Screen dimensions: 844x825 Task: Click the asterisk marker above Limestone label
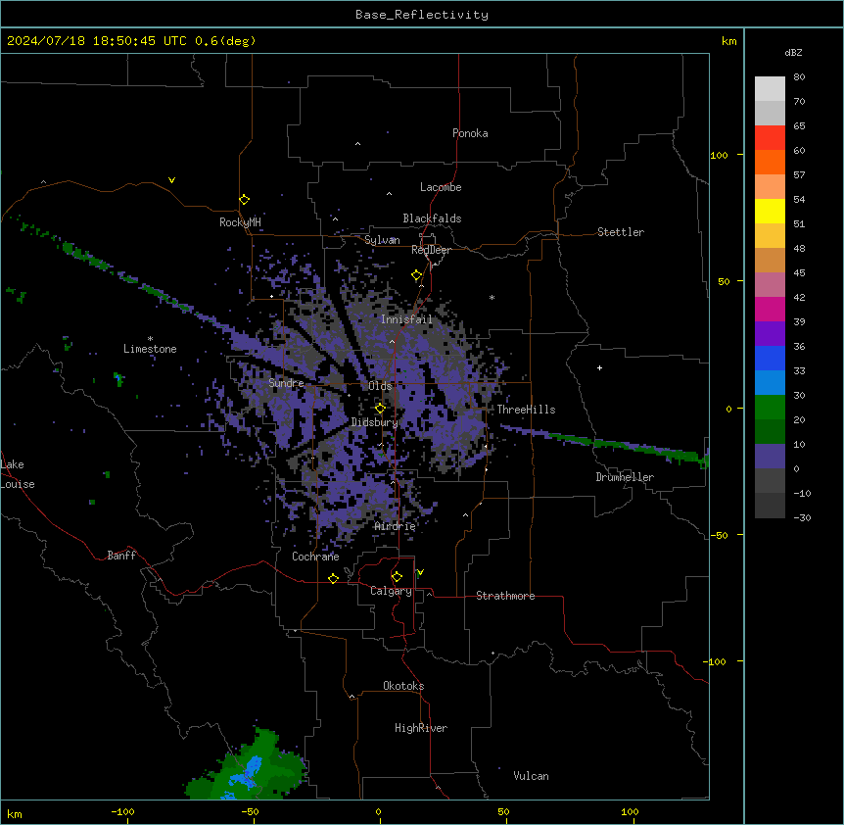[x=150, y=339]
